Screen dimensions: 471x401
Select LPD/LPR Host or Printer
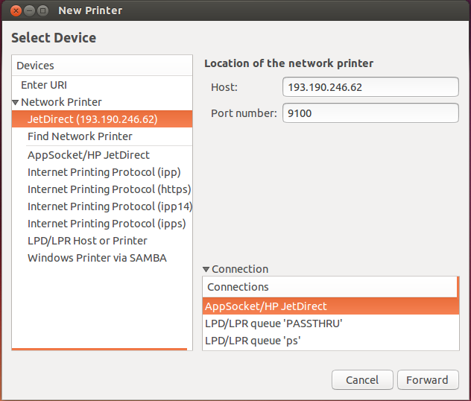point(87,241)
